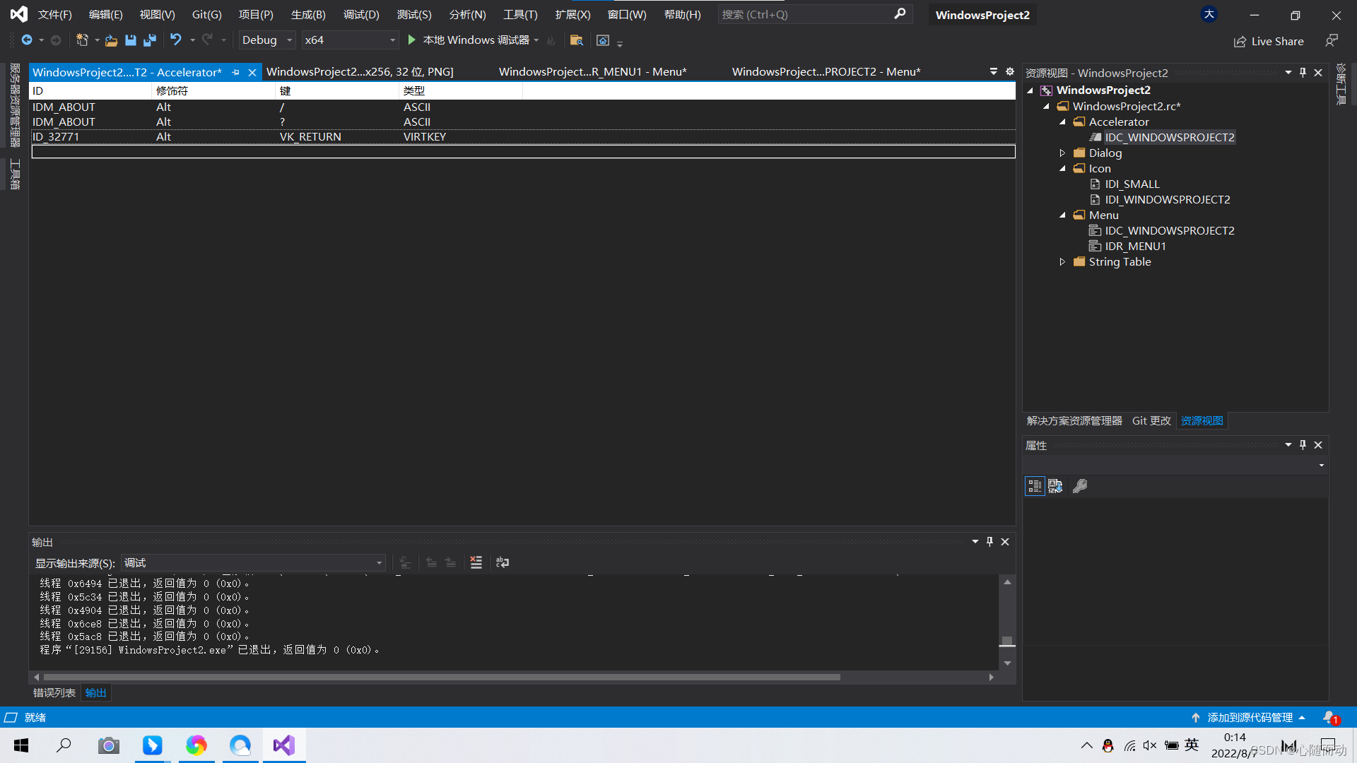Open Visual Studio from the taskbar
The width and height of the screenshot is (1357, 763).
tap(284, 745)
